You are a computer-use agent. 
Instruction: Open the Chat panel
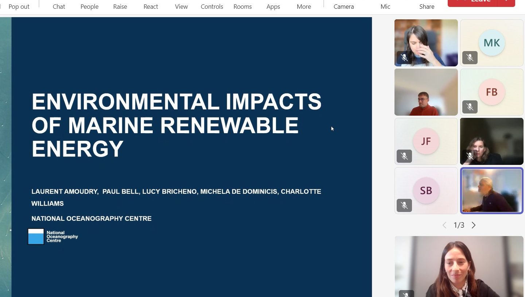coord(59,6)
